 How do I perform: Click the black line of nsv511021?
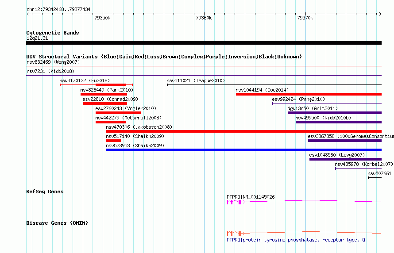274,85
